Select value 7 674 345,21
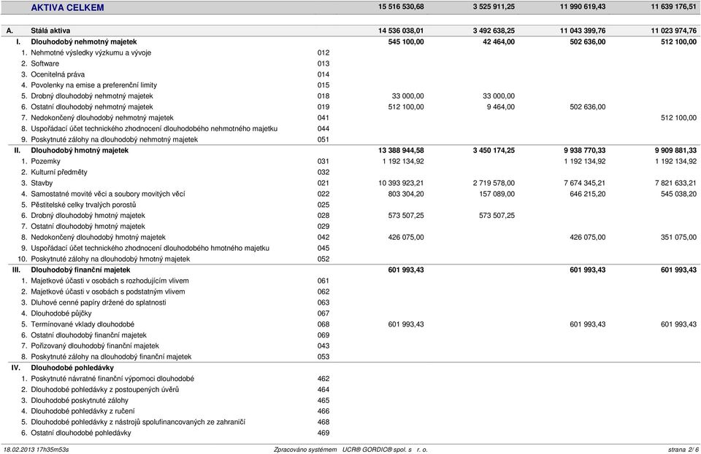 (585, 183)
